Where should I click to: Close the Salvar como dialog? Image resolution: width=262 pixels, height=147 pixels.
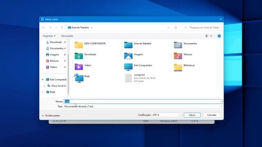[221, 19]
